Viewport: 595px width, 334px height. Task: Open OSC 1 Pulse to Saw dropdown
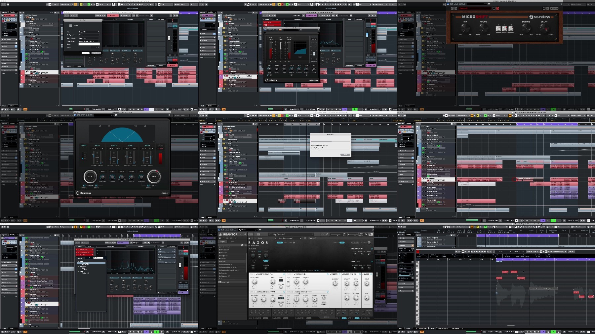point(262,274)
